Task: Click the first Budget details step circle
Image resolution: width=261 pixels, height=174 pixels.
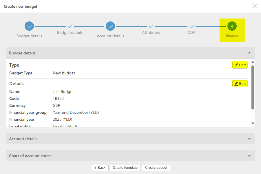Action: pyautogui.click(x=29, y=26)
